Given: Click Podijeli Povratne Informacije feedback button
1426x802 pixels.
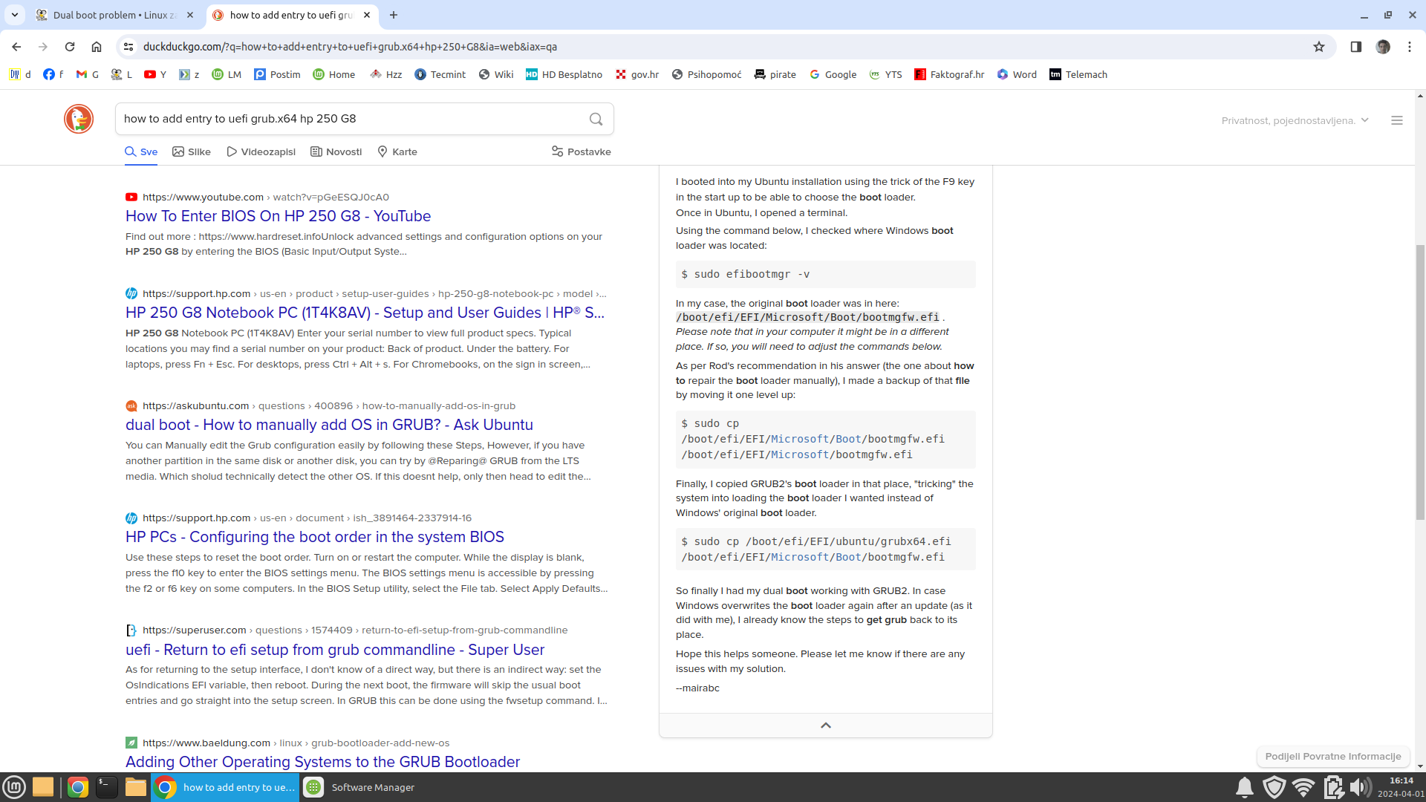Looking at the screenshot, I should pos(1333,757).
